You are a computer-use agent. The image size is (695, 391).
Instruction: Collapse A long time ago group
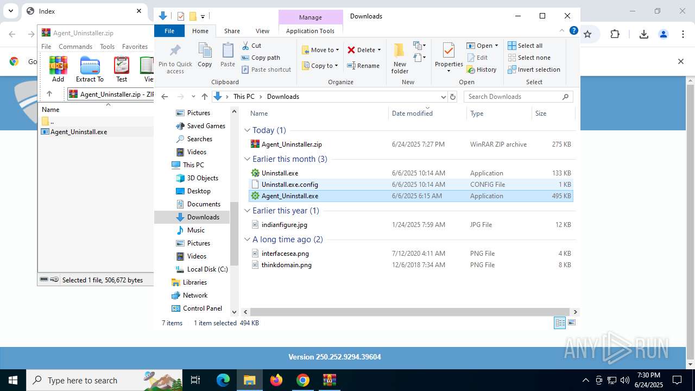click(247, 239)
